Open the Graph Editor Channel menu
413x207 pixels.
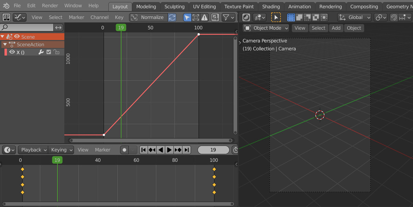(99, 17)
